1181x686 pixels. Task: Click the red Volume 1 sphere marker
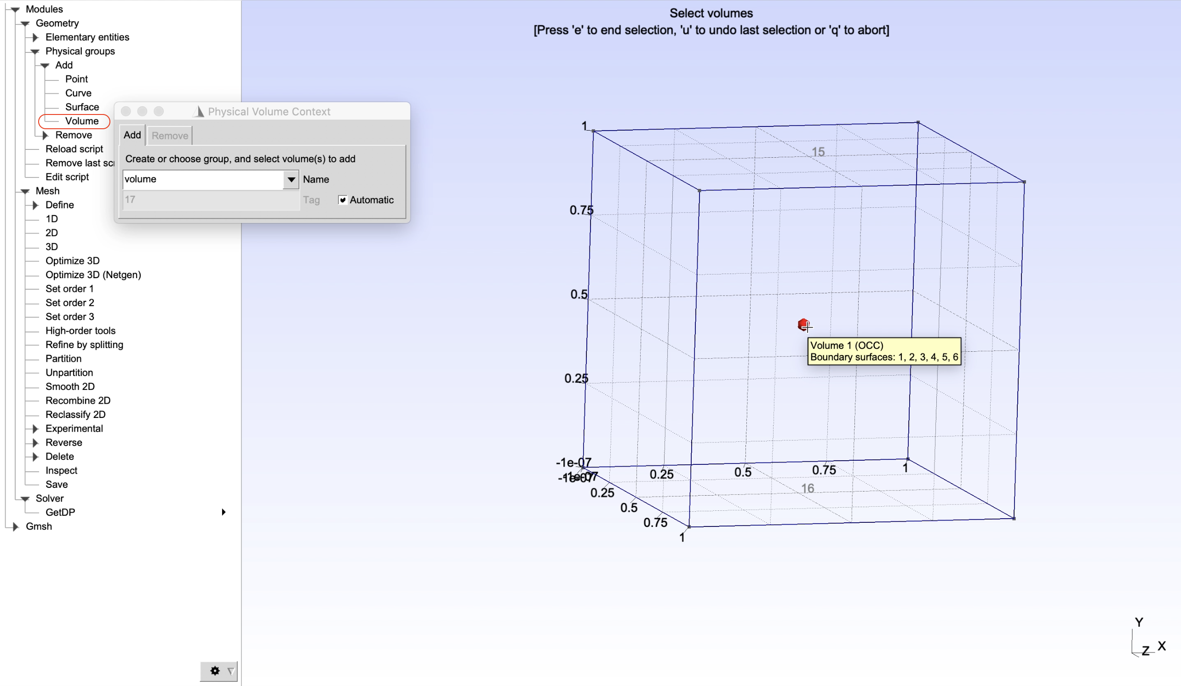pyautogui.click(x=803, y=324)
